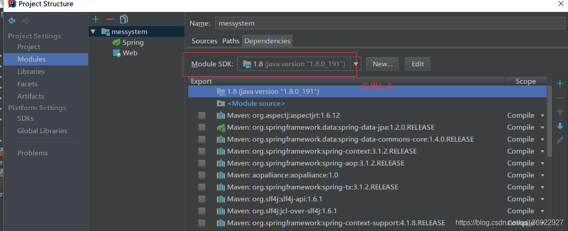The width and height of the screenshot is (568, 231).
Task: Remove dependency with minus icon on right
Action: coord(560,98)
